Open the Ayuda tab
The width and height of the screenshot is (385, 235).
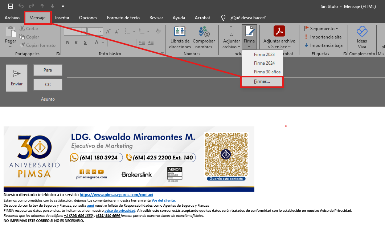click(179, 18)
